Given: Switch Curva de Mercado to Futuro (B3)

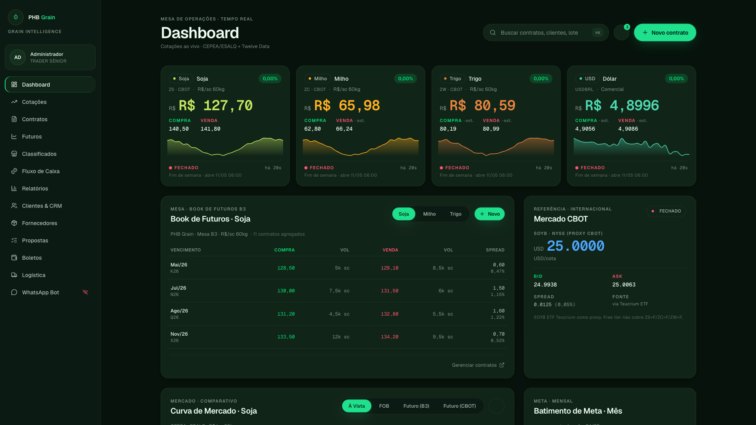Looking at the screenshot, I should (416, 406).
